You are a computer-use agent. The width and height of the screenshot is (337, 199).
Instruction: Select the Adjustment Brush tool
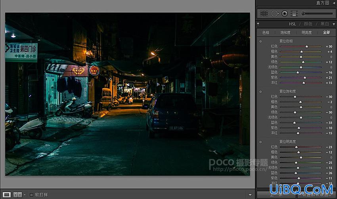[303, 13]
